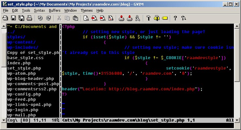This screenshot has width=241, height=130.
Task: Redo the last undone change
Action: click(48, 18)
